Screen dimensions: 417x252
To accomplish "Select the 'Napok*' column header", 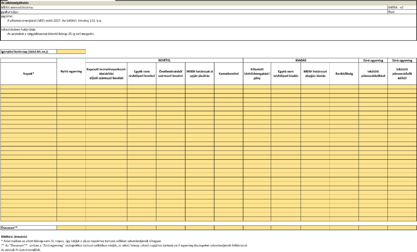I will (29, 74).
